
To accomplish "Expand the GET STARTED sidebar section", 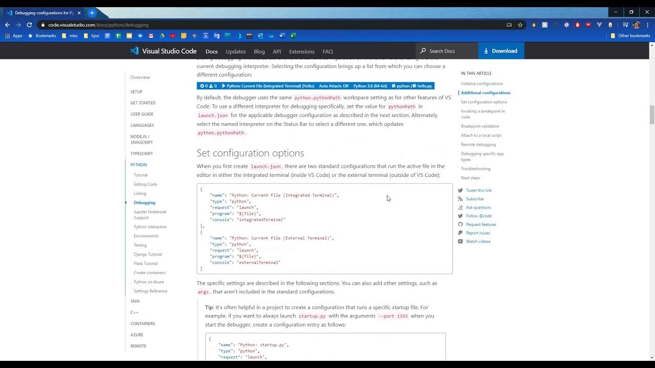I will 143,103.
